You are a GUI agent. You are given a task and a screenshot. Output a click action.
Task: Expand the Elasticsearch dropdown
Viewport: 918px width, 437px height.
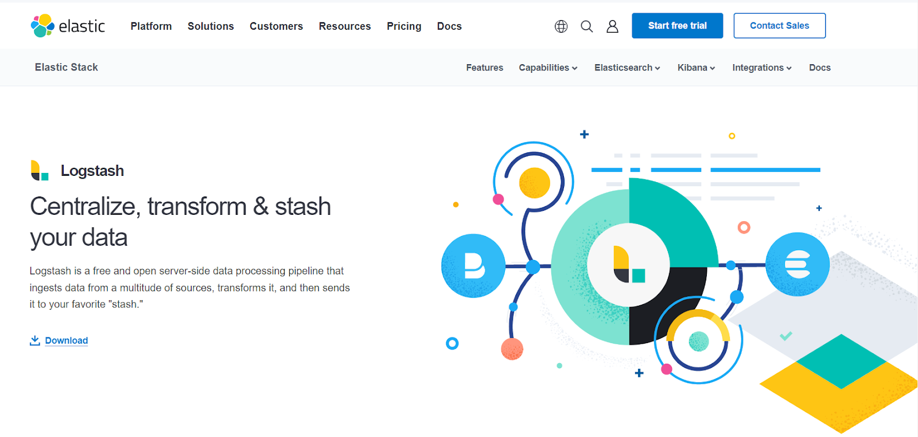pos(627,68)
